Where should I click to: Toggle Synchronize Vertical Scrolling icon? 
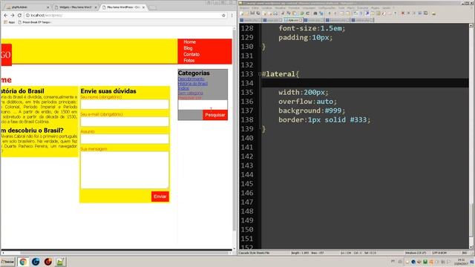341,13
